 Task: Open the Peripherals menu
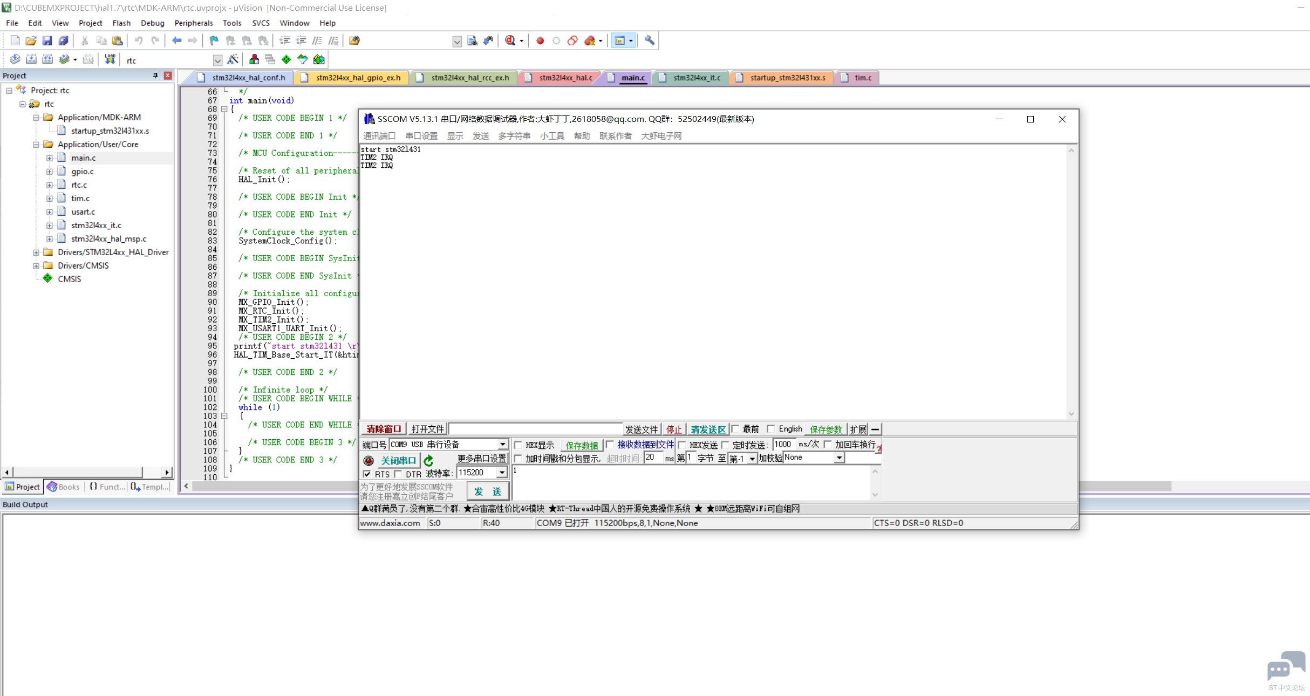193,23
